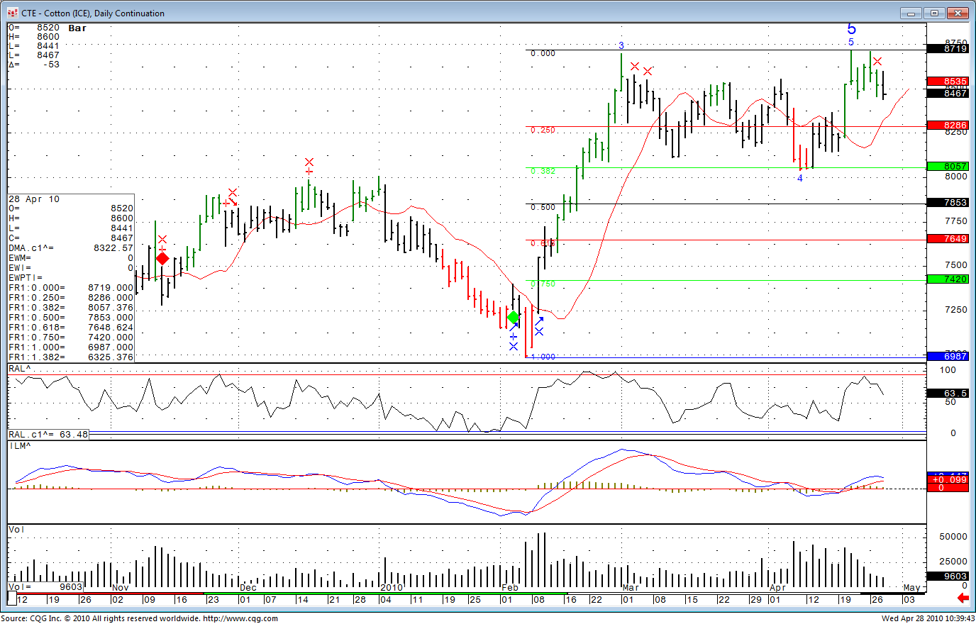Click the 'Bar' chart type label
Image resolution: width=976 pixels, height=624 pixels.
(77, 28)
